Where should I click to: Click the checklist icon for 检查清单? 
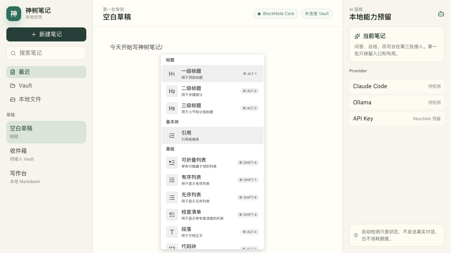(x=172, y=215)
